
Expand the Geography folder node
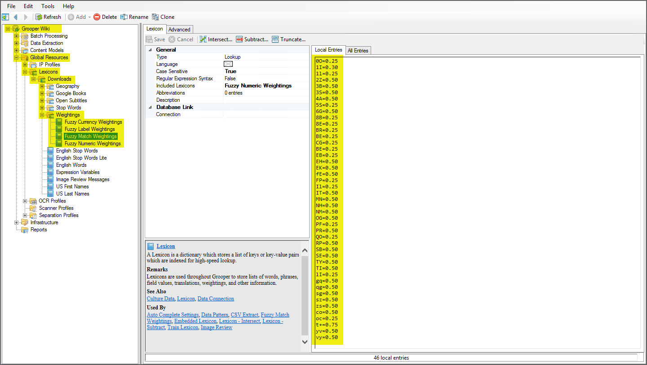coord(42,86)
